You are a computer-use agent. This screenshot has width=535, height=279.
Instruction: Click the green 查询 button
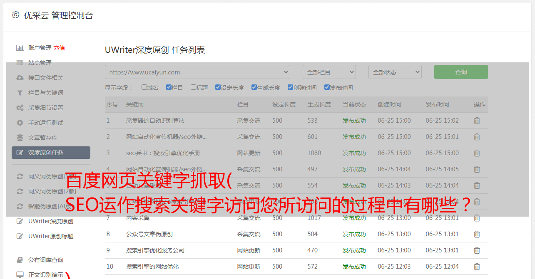click(x=460, y=72)
